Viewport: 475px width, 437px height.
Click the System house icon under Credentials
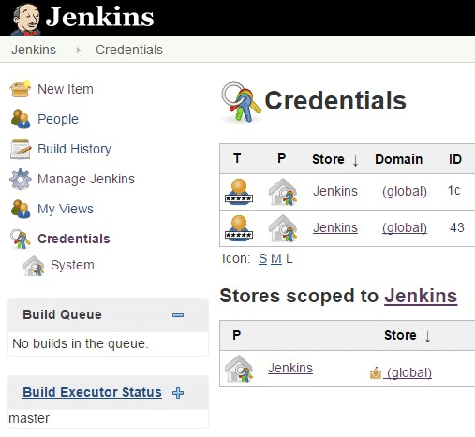coord(34,266)
